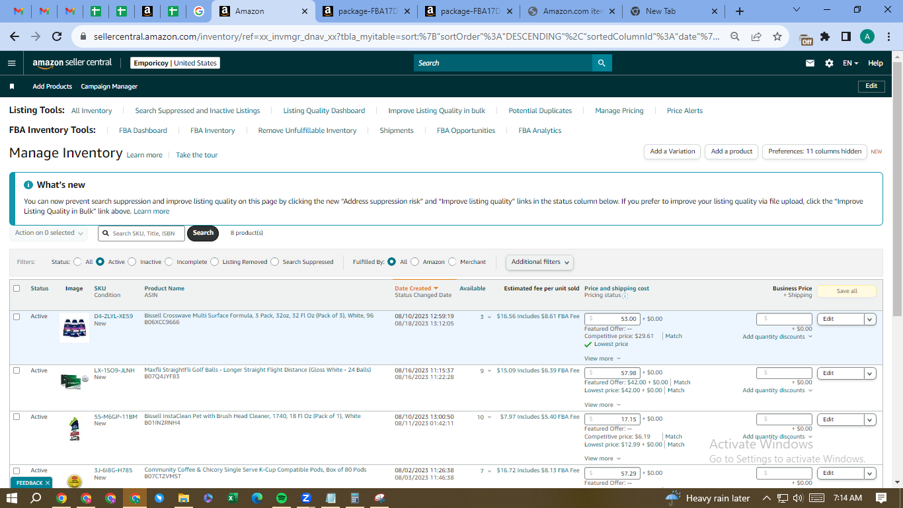Switch to the New Tab browser tab
The width and height of the screenshot is (903, 508).
674,11
